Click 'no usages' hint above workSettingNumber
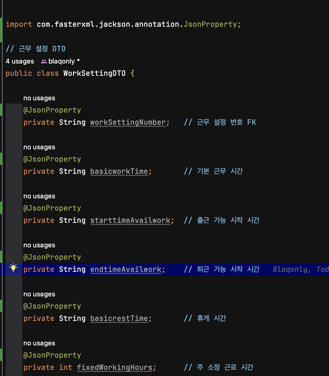 39,98
